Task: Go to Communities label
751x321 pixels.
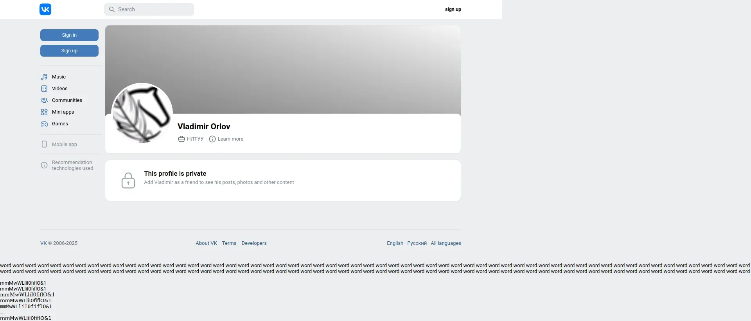Action: (67, 100)
